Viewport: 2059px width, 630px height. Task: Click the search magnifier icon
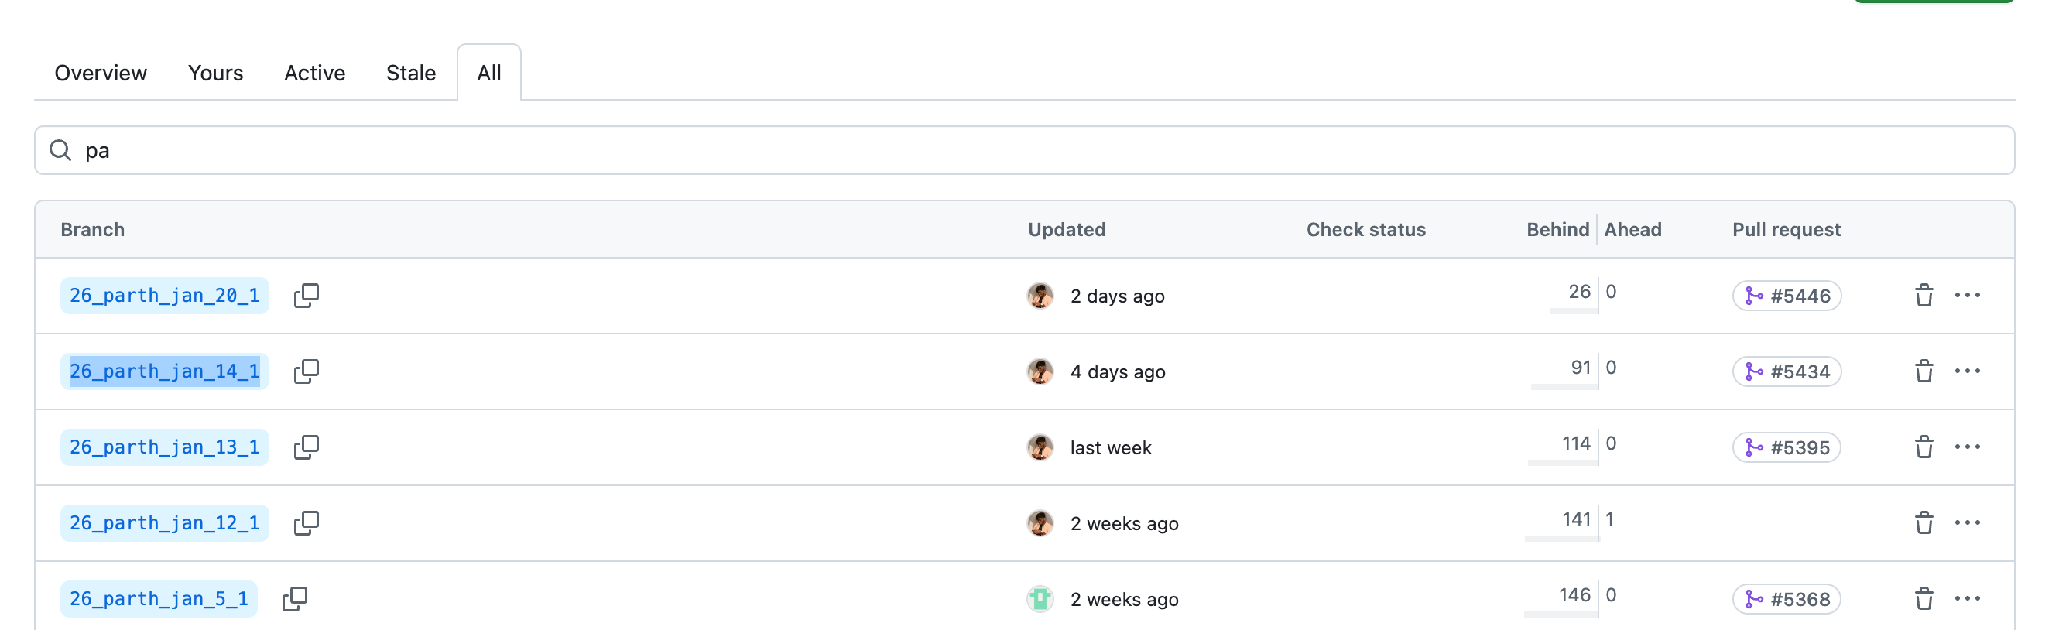(x=60, y=150)
